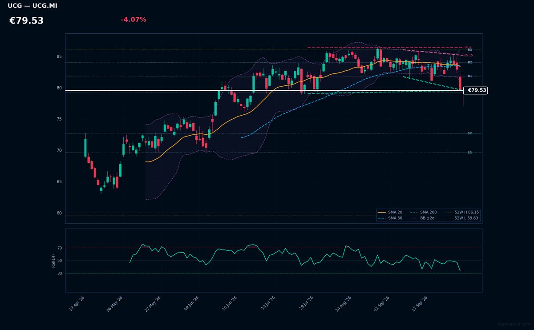Click the RSI(14) axis title
534x330 pixels.
[x=53, y=261]
